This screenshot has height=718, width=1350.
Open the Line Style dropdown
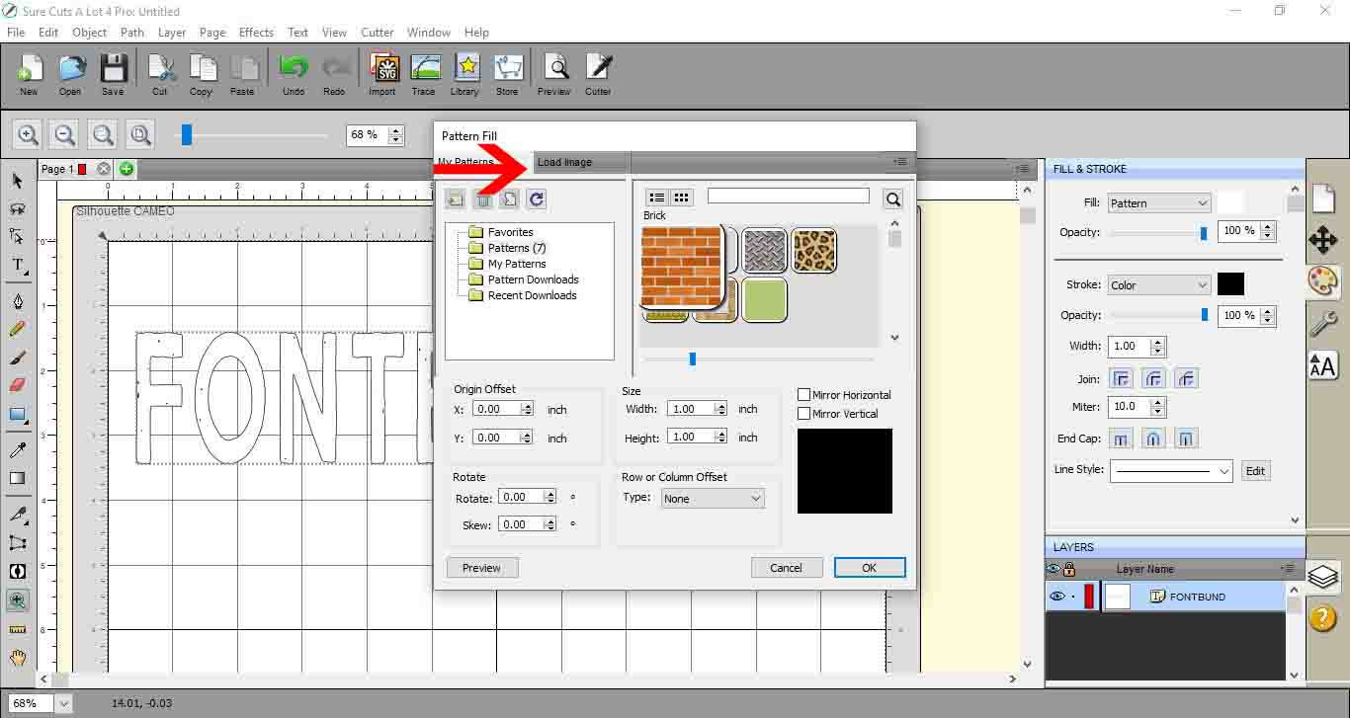click(1171, 471)
